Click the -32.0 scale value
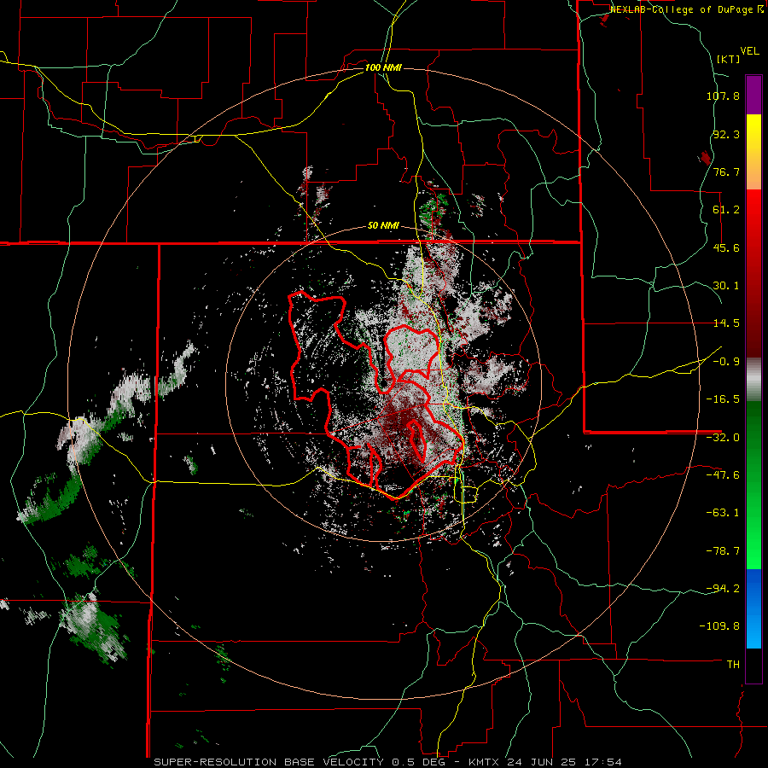Image resolution: width=768 pixels, height=768 pixels. tap(723, 438)
